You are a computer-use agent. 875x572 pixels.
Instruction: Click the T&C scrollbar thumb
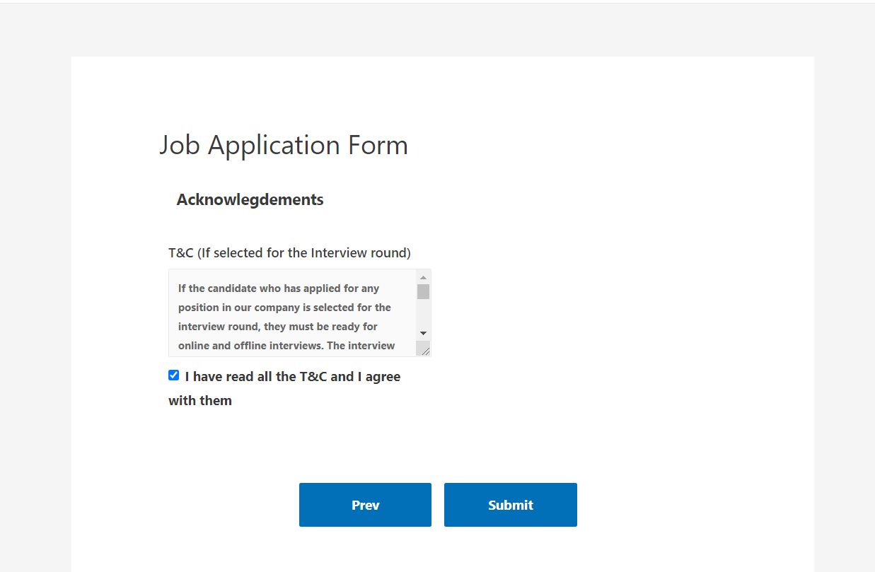click(423, 291)
